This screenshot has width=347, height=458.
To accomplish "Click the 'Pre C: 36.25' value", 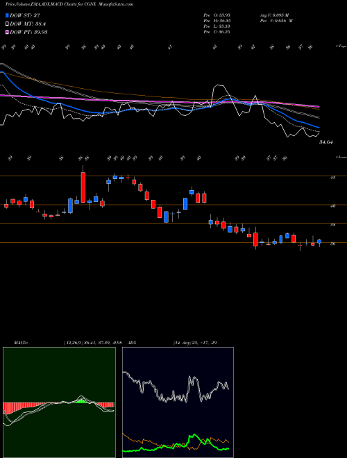I will pos(217,32).
